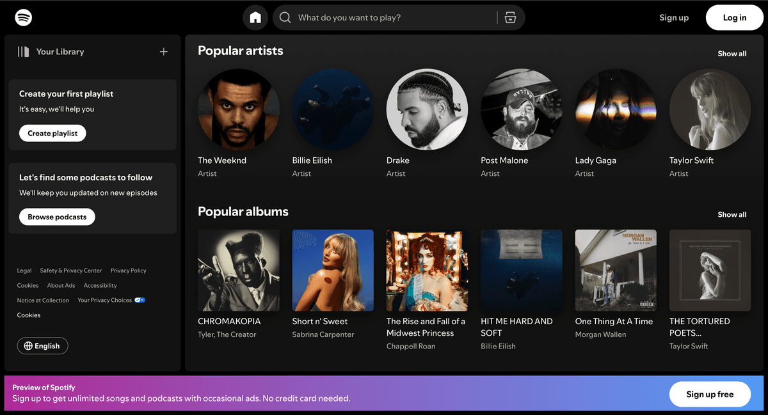Click Morgan Wallen artist link
The width and height of the screenshot is (768, 415).
click(601, 334)
